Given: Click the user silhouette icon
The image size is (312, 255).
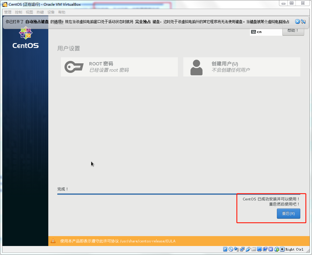Looking at the screenshot, I should point(196,67).
